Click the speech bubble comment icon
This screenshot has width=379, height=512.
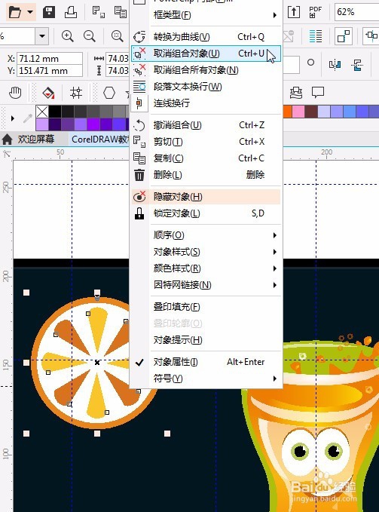(x=318, y=93)
